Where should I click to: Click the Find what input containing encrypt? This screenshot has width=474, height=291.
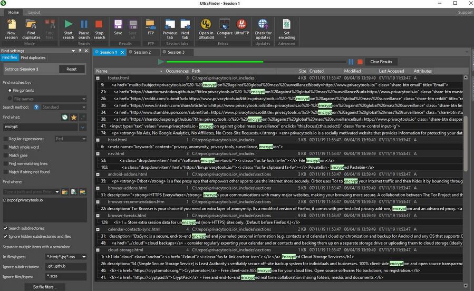tap(40, 127)
